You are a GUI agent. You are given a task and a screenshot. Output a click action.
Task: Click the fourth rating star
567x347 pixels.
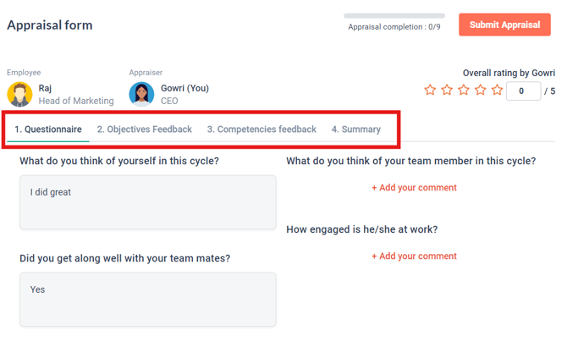click(x=481, y=90)
